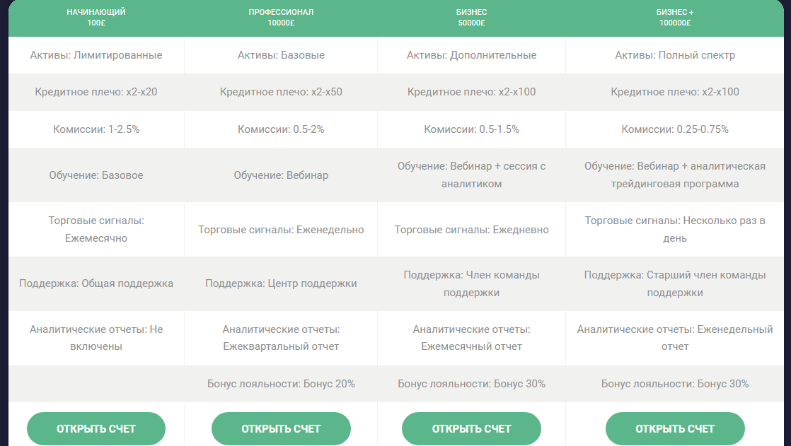Click the Поддержка: Общая поддержка cell

coord(96,283)
